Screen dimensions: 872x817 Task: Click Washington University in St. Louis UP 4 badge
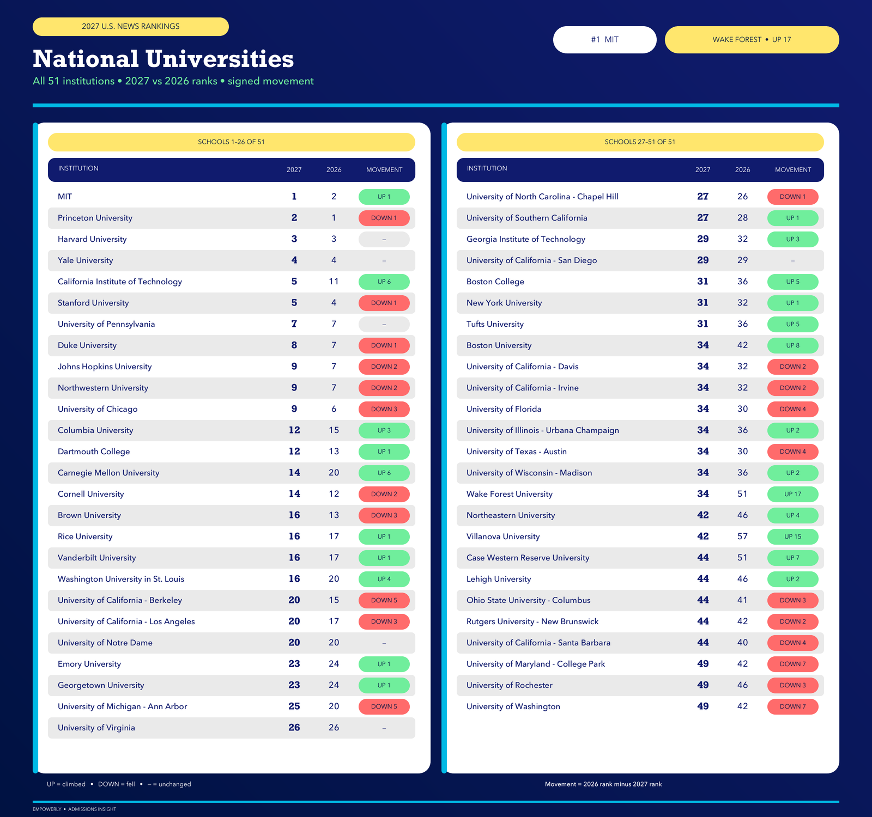[384, 579]
